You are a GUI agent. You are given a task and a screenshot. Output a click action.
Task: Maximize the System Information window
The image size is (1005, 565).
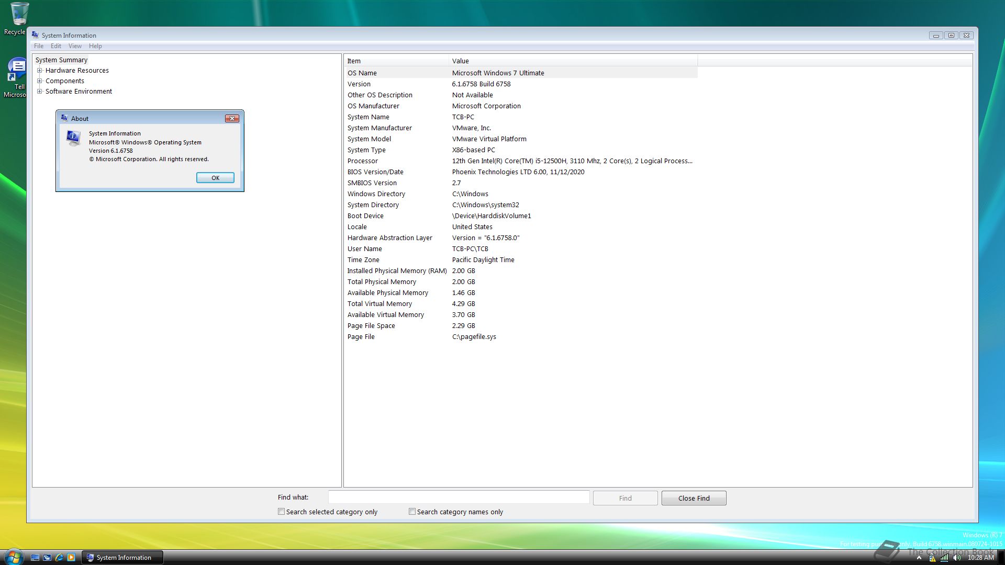(951, 36)
